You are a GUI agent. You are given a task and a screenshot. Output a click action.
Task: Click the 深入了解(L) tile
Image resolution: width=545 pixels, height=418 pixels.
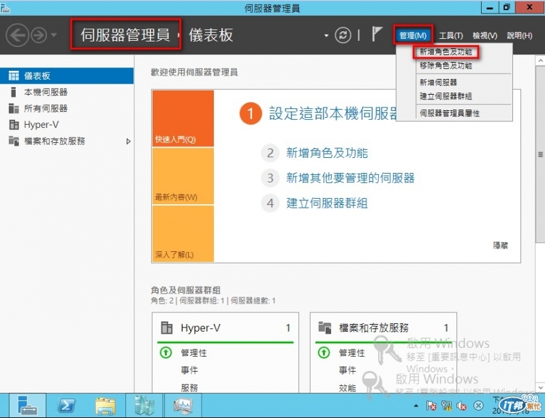pyautogui.click(x=183, y=234)
